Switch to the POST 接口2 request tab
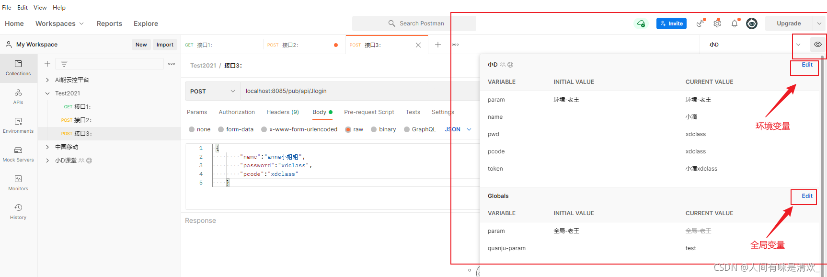 tap(304, 45)
